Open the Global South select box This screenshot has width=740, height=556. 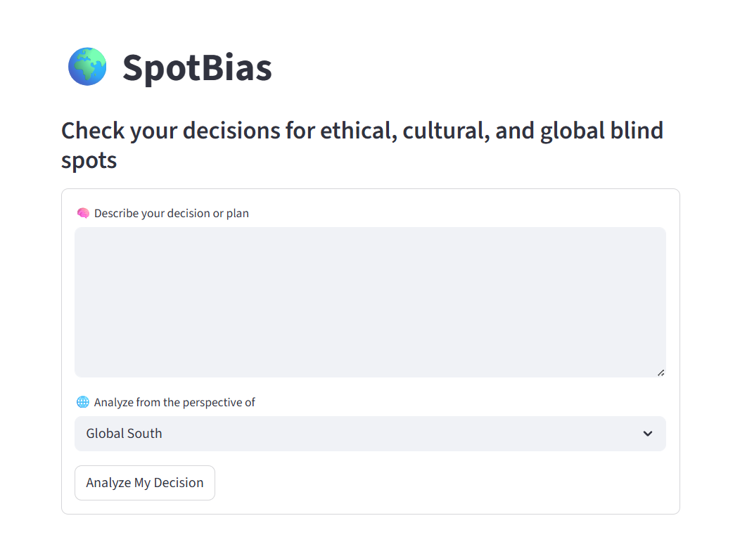click(x=370, y=434)
